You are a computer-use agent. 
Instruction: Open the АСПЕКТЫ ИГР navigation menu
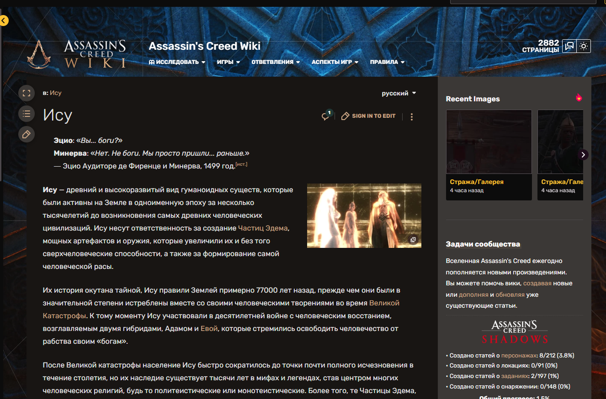click(x=335, y=62)
